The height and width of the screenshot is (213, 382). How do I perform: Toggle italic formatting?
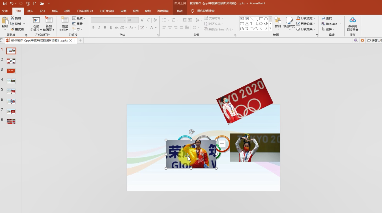click(99, 27)
